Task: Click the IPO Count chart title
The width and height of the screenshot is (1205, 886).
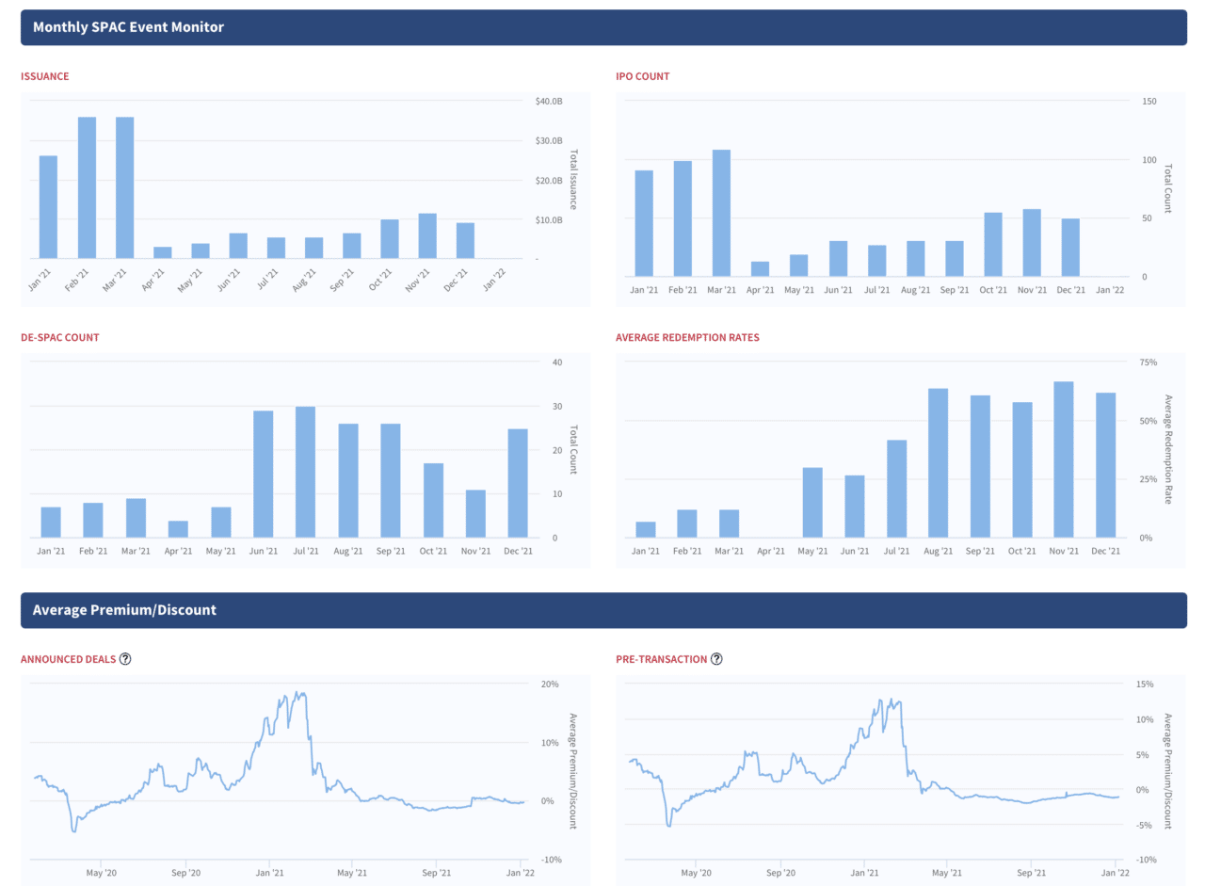Action: [643, 76]
